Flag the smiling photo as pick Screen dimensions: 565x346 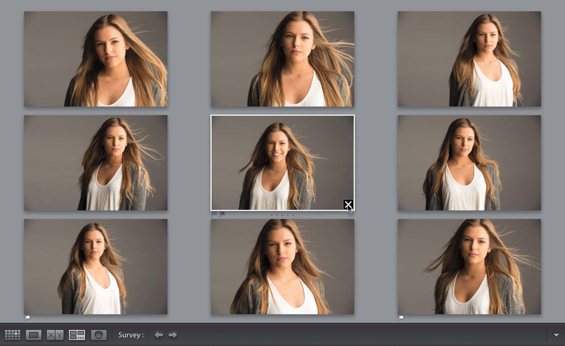214,214
